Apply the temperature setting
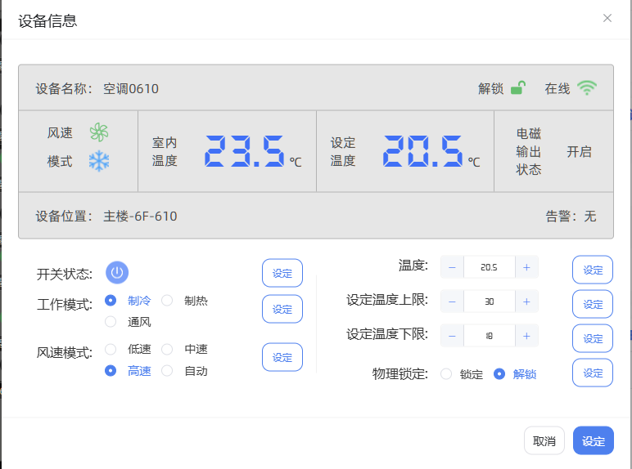 pyautogui.click(x=593, y=270)
